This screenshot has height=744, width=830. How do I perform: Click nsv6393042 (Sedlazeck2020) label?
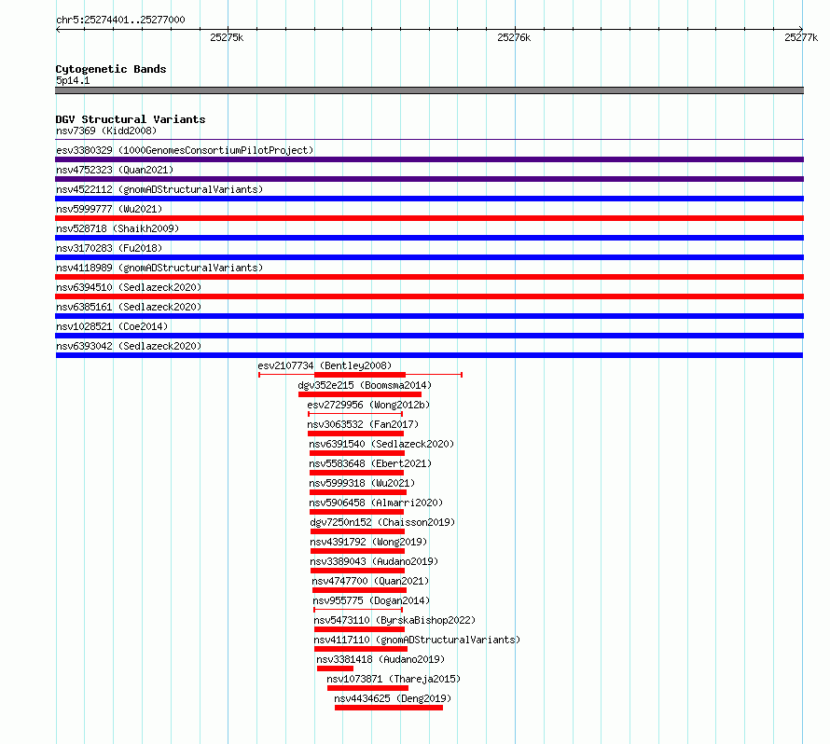tap(129, 346)
